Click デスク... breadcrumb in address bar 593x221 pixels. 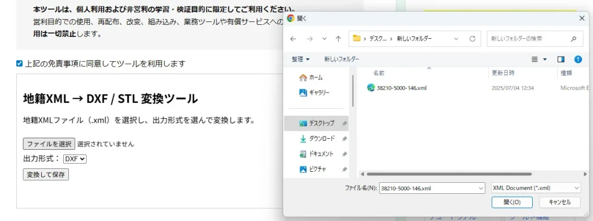(378, 39)
